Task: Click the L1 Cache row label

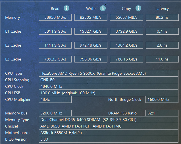Action: pos(13,31)
